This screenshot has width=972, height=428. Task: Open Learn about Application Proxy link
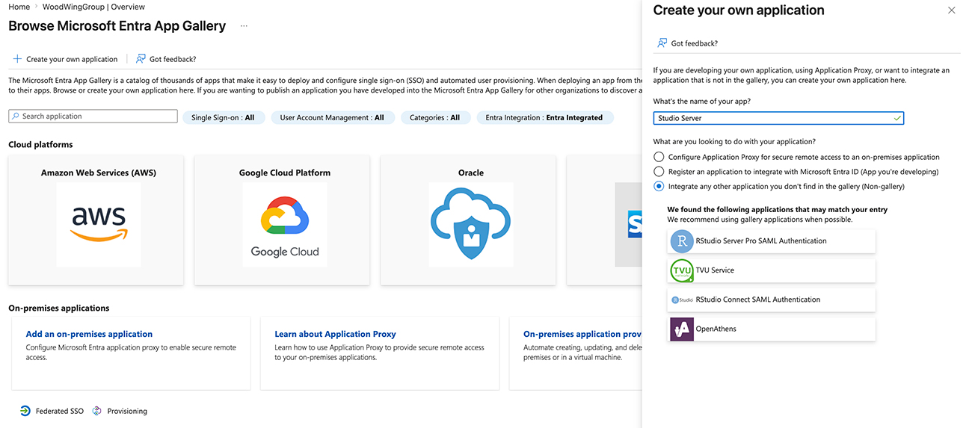[x=335, y=335]
